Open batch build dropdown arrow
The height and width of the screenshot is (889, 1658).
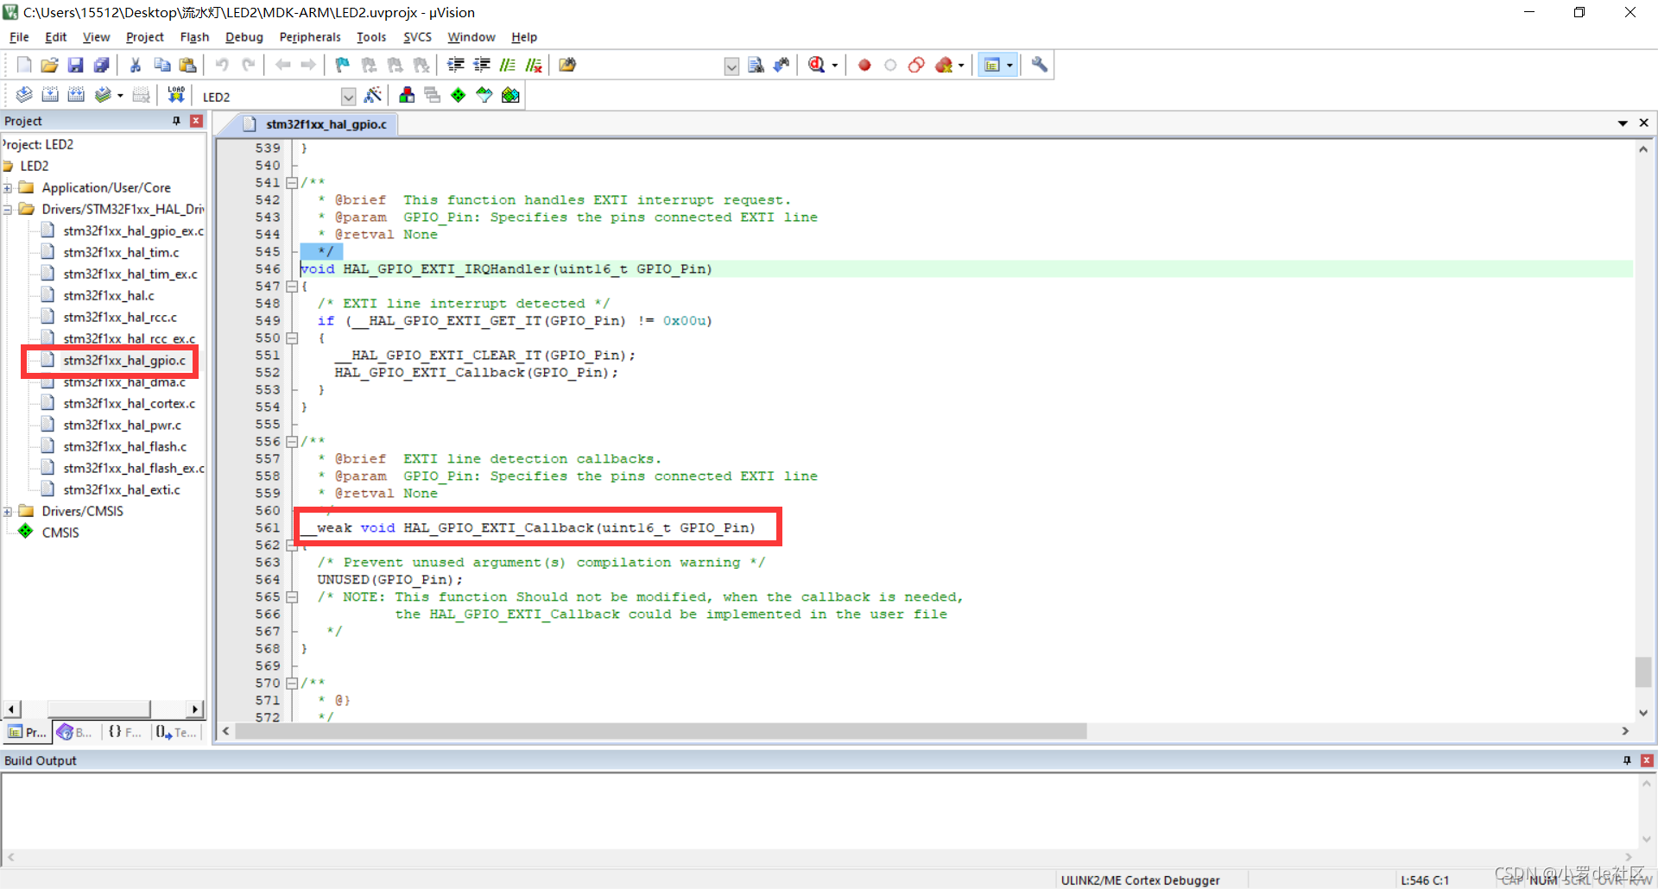120,96
